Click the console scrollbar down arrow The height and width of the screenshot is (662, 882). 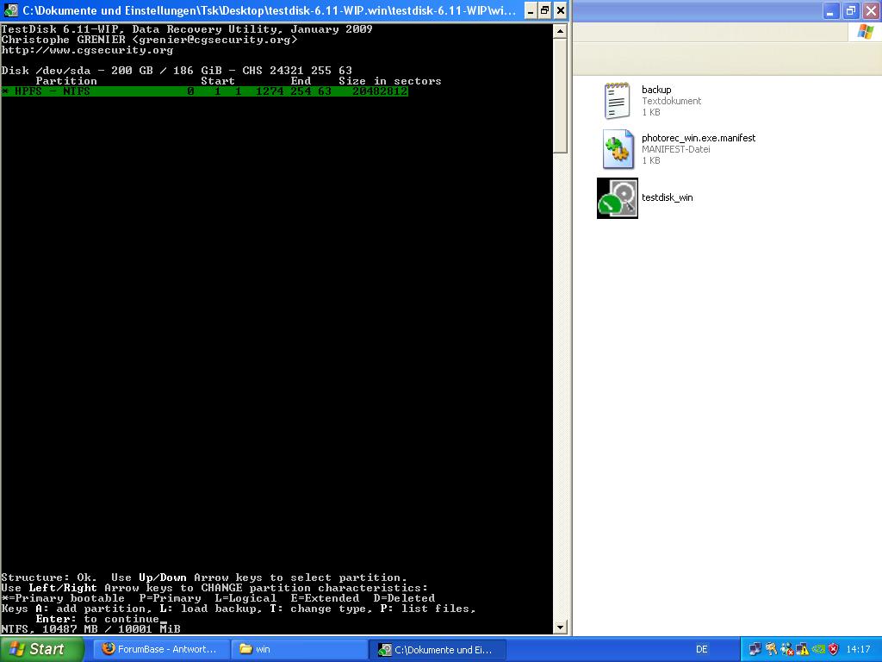[560, 628]
